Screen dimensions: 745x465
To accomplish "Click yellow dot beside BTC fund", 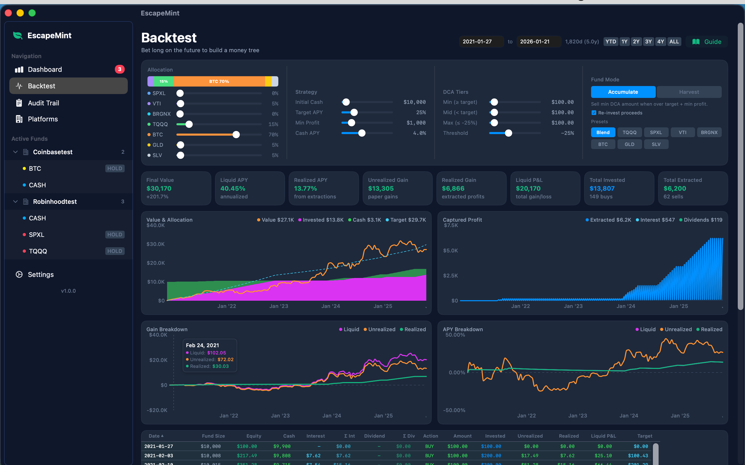I will tap(24, 168).
